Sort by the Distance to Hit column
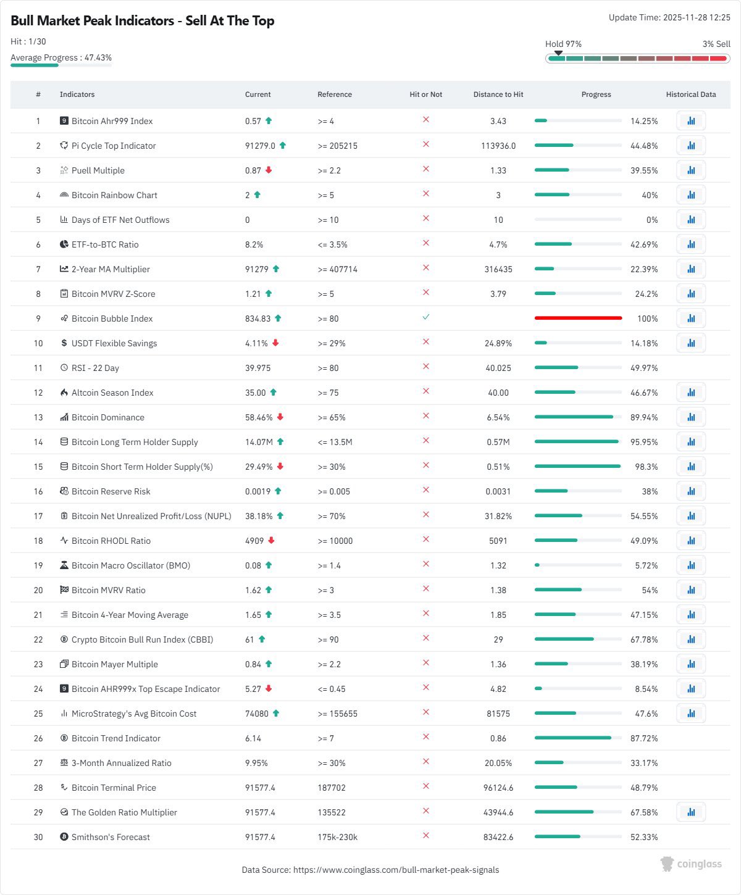Screen dimensions: 741x895 point(498,94)
